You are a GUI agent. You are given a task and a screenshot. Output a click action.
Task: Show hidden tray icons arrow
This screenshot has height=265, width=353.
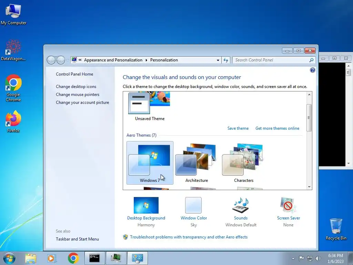(x=293, y=258)
